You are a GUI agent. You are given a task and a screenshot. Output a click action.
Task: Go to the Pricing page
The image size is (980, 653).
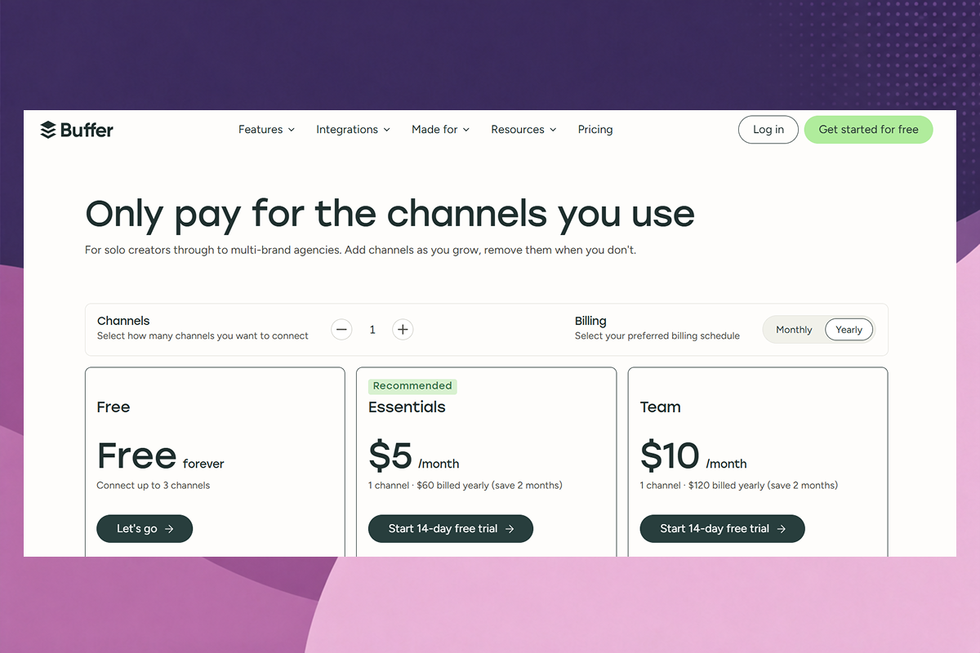[595, 130]
